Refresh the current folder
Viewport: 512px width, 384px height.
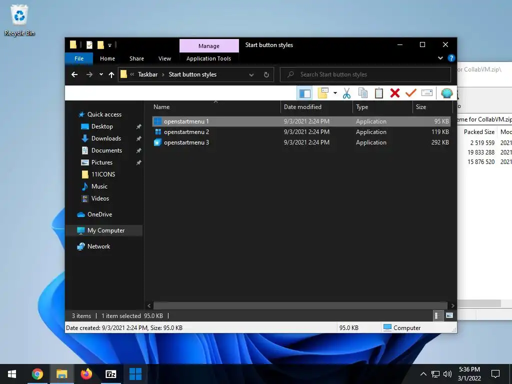(266, 75)
